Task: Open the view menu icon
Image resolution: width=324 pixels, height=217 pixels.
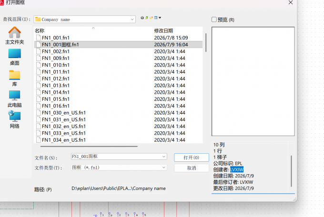Action: (x=156, y=18)
